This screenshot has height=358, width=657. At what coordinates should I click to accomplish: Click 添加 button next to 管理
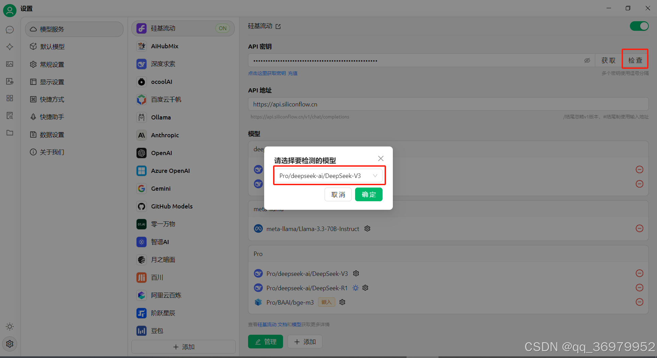click(305, 342)
